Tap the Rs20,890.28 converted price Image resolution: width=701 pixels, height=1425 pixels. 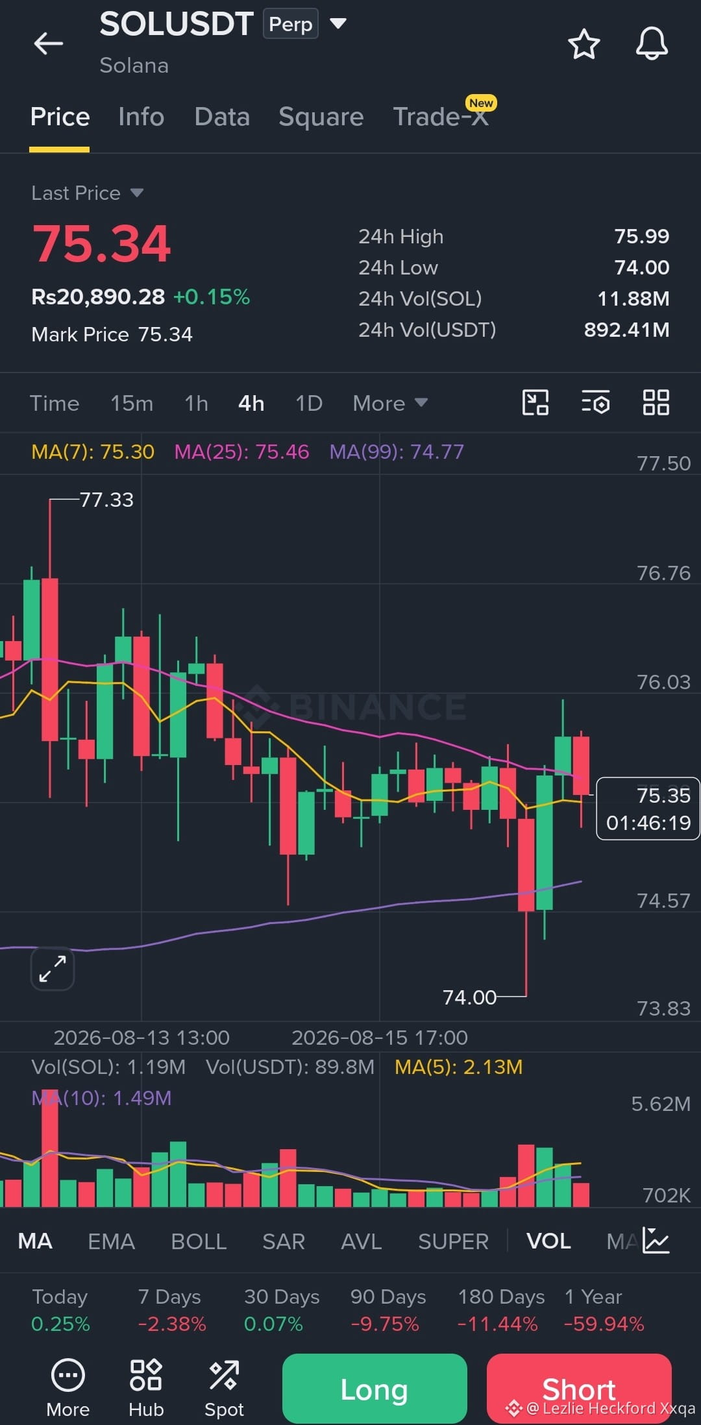click(x=98, y=297)
